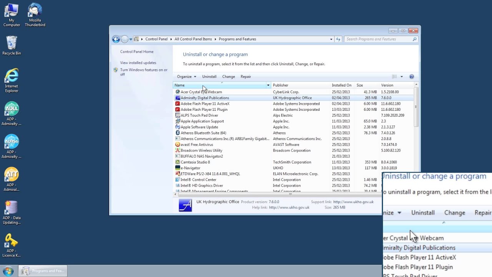The image size is (492, 277).
Task: Click the horizontal scrollbar below the program list
Action: 290,194
